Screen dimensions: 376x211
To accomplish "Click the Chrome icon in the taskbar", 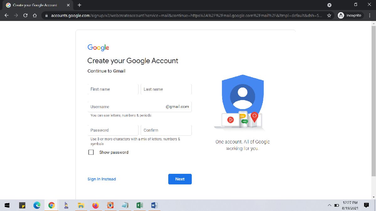I will pos(52,205).
